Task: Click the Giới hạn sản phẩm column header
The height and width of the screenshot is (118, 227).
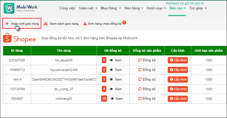Action: pos(209,51)
